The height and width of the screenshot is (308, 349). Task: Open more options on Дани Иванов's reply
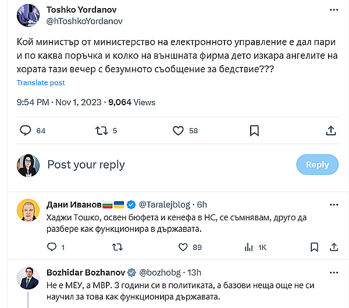[333, 205]
